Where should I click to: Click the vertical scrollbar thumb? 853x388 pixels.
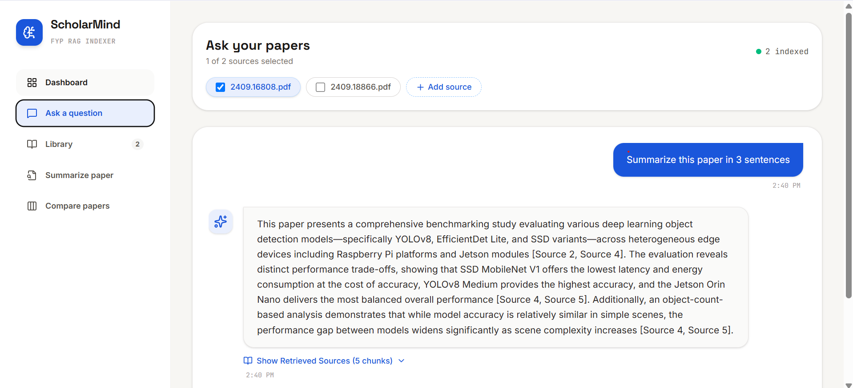tap(849, 155)
